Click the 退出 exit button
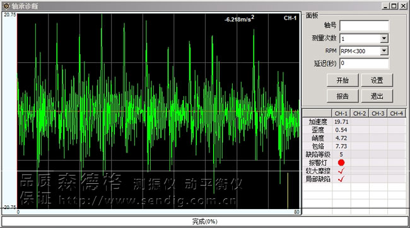This screenshot has height=228, width=410. [377, 96]
